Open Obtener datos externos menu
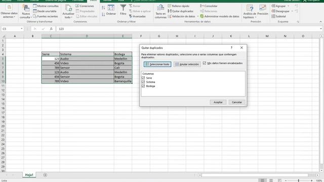The height and width of the screenshot is (182, 324). [x=9, y=12]
